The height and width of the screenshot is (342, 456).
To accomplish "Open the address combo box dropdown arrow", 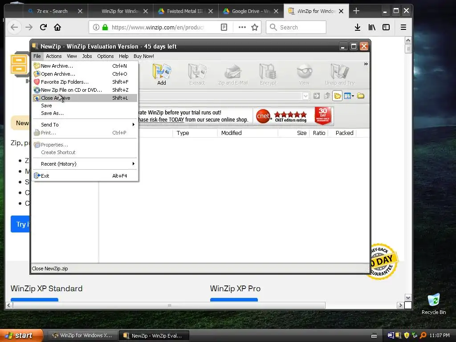I will pos(305,96).
